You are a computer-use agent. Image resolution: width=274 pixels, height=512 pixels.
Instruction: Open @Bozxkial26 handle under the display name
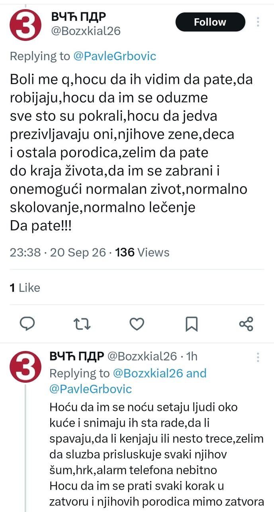point(86,31)
